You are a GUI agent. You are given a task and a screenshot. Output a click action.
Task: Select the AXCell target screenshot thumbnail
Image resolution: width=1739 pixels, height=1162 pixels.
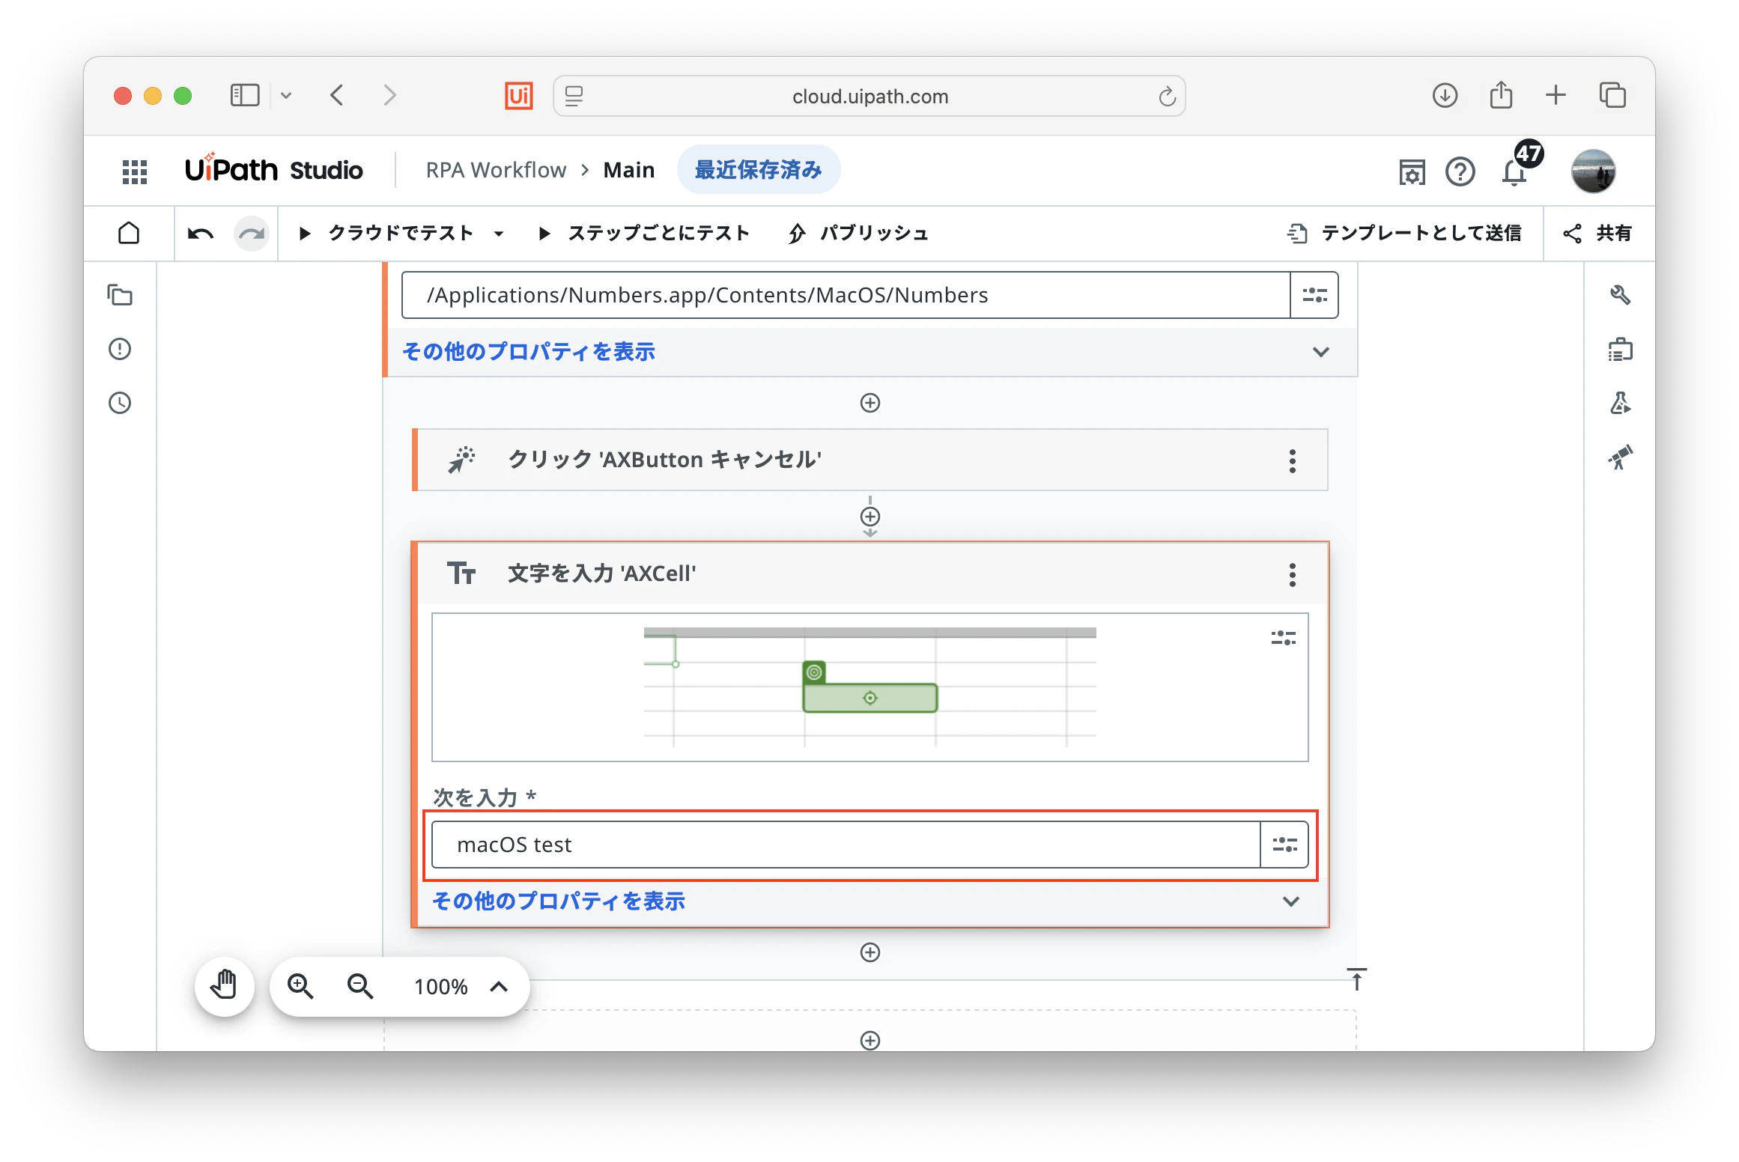[870, 687]
